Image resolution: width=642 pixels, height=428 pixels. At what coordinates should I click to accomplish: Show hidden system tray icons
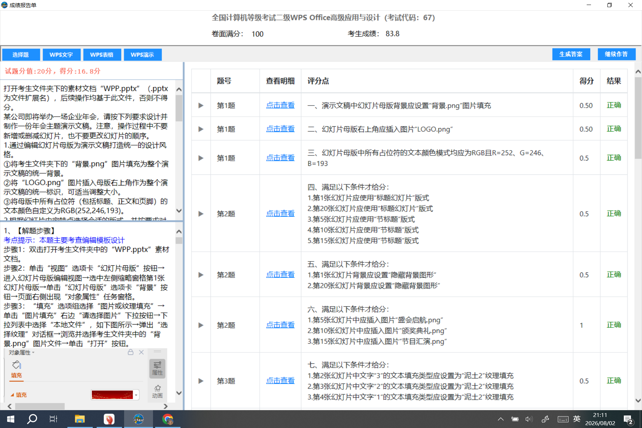click(501, 419)
